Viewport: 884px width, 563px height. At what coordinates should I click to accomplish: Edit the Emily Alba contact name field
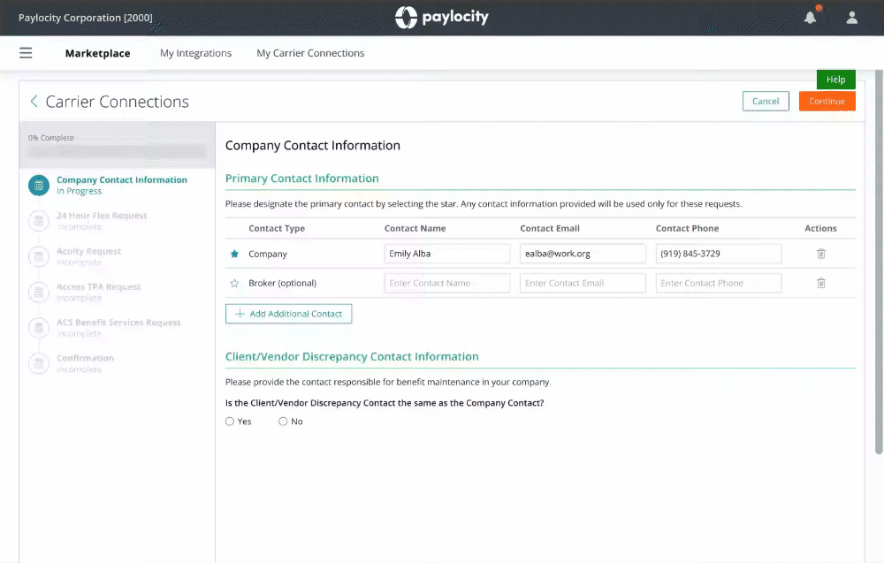(x=447, y=254)
